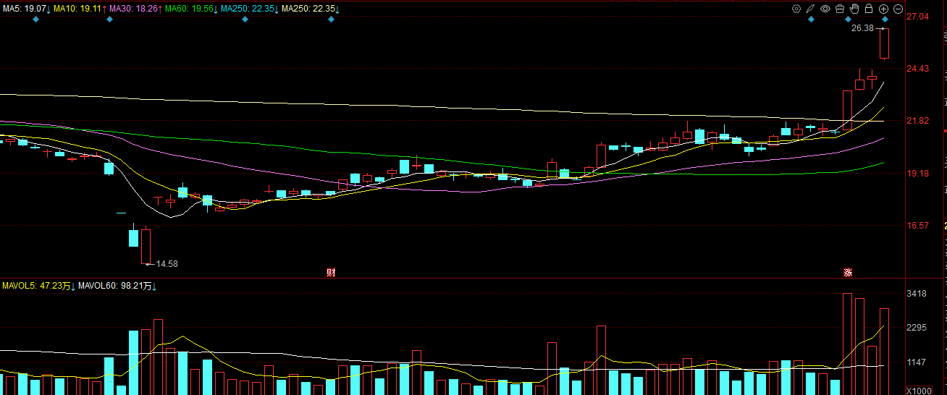Click the blue diamond marker under MA60 value
947x395 pixels.
245,19
